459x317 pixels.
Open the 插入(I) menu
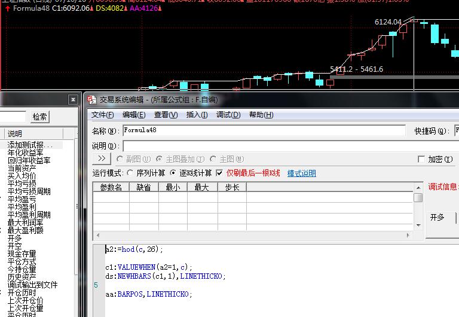[197, 115]
